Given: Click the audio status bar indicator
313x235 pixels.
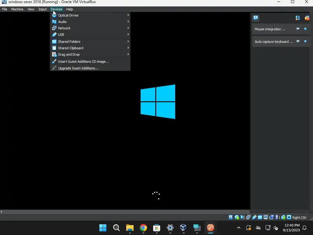Looking at the screenshot, I should 242,217.
